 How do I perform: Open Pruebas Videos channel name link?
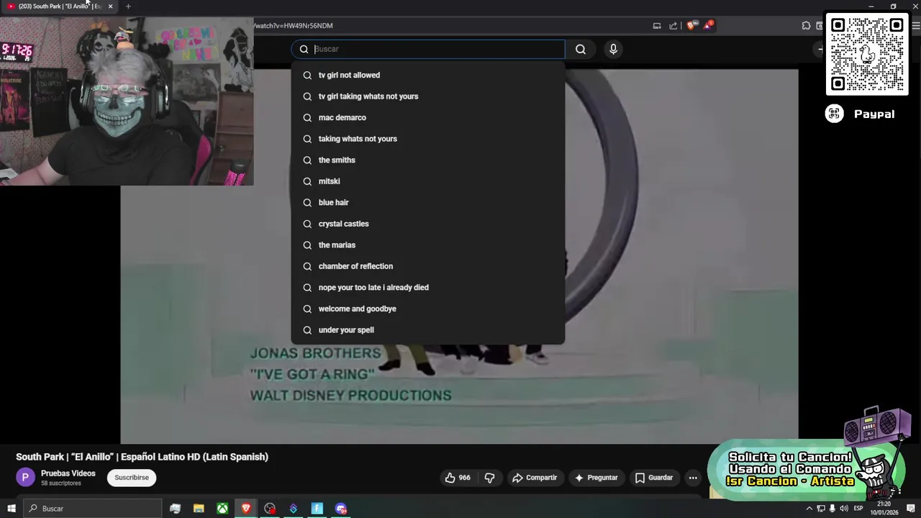tap(68, 473)
